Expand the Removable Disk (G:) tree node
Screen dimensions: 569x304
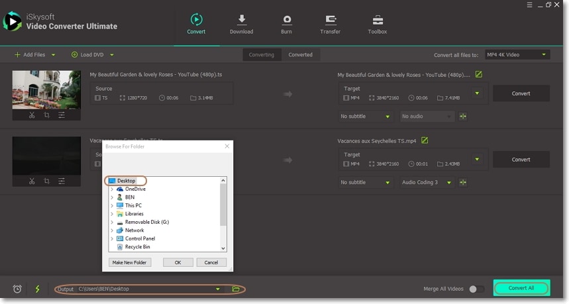[112, 222]
